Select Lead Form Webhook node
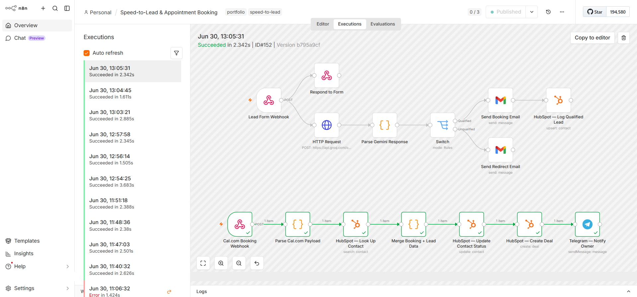637x297 pixels. [269, 100]
